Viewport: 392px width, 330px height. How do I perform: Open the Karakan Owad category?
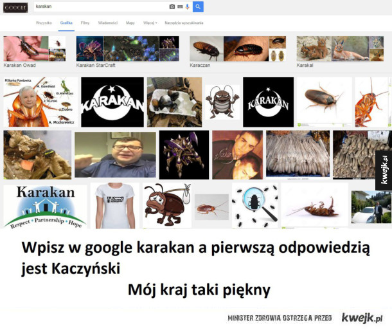click(35, 52)
